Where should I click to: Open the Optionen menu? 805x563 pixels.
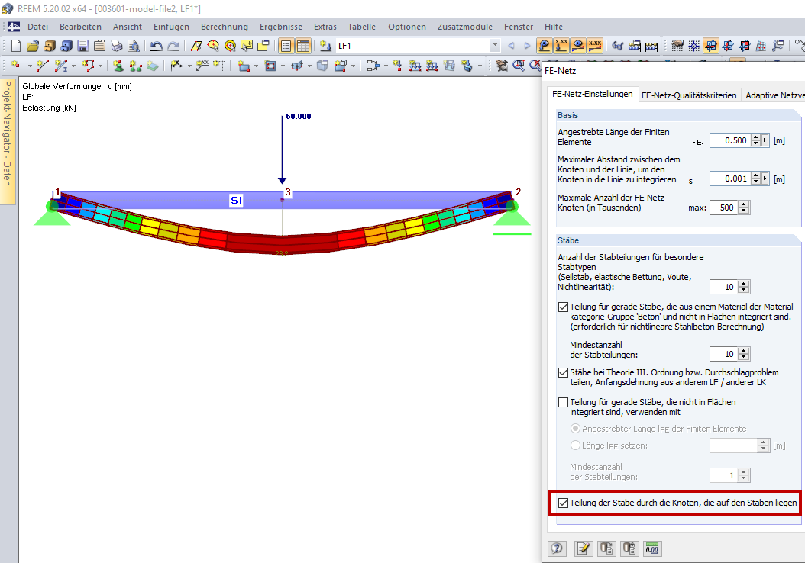406,27
